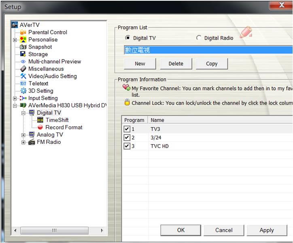Viewport: 293px width, 243px height.
Task: Click the tree horizontal scrollbar thumb
Action: [54, 230]
